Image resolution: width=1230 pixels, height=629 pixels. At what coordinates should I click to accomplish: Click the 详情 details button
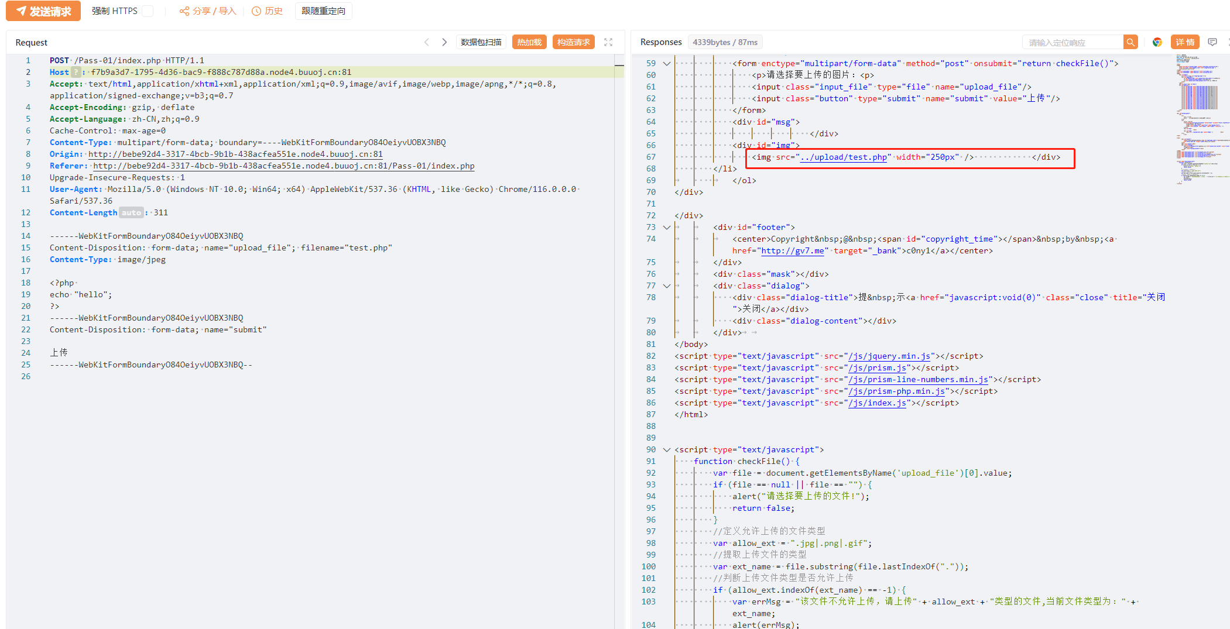(1185, 42)
